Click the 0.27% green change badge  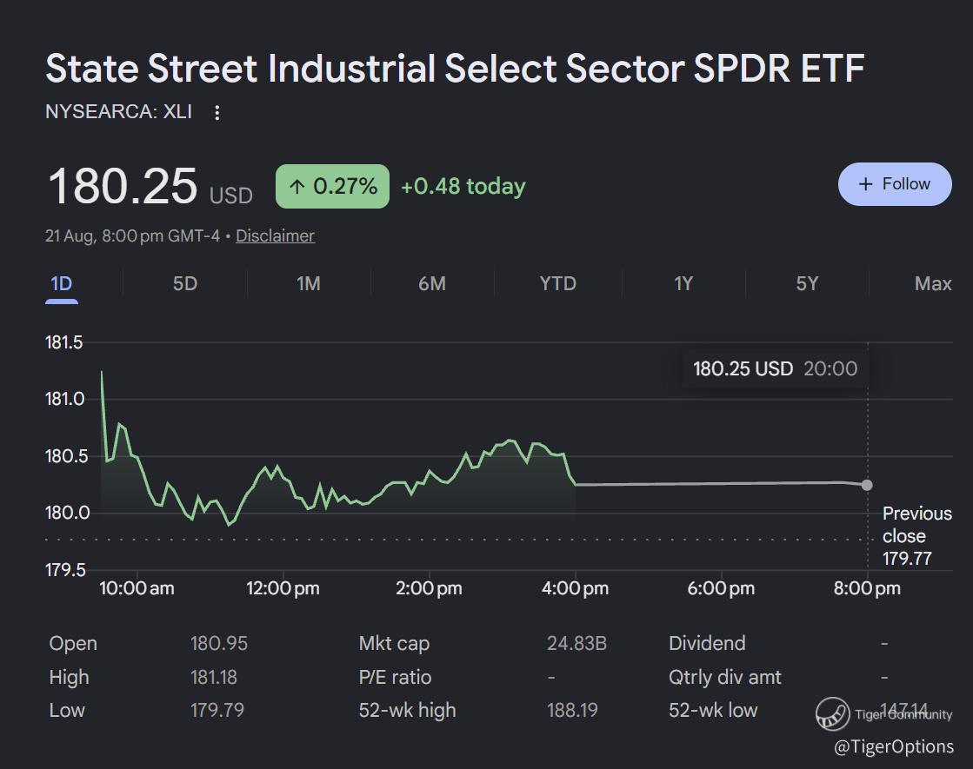pos(333,186)
